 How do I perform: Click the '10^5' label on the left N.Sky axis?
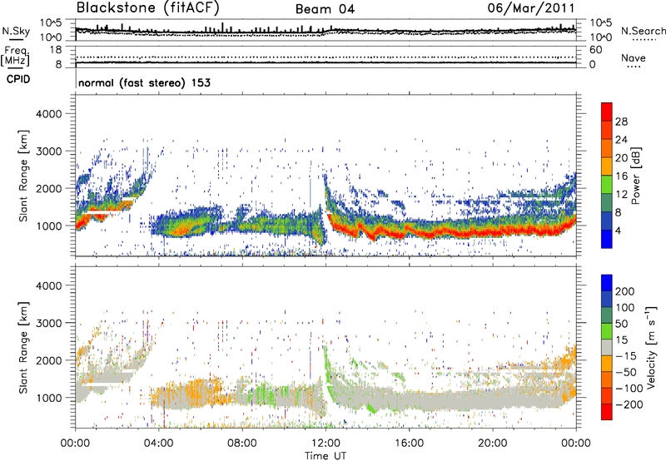click(51, 23)
